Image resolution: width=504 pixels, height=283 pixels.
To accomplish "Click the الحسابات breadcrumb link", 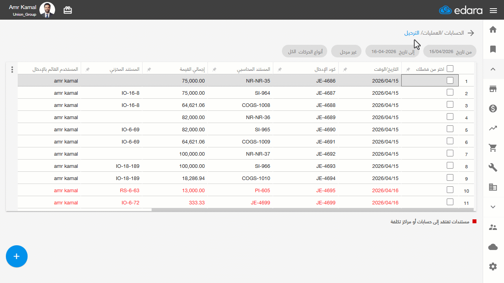I will tap(454, 33).
